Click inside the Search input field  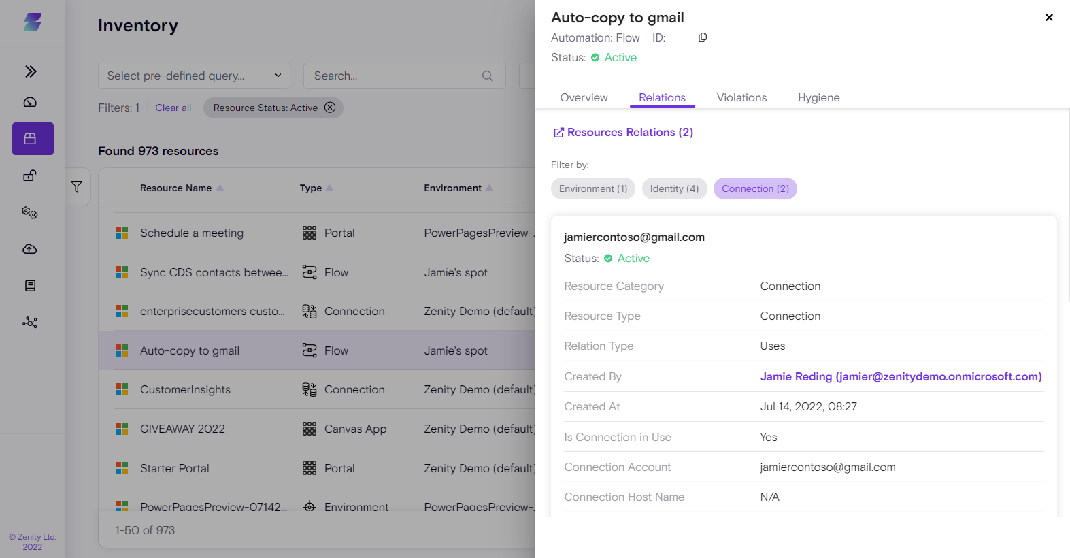tap(395, 76)
